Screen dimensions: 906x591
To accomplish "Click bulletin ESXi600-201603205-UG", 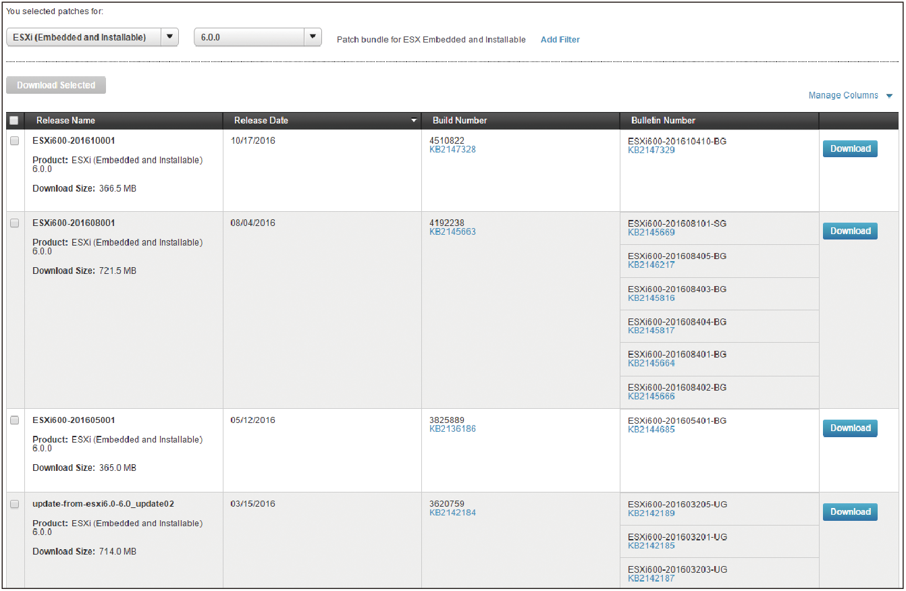I will point(677,504).
